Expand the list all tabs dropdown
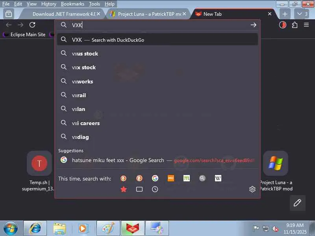This screenshot has height=236, width=315. click(x=302, y=14)
